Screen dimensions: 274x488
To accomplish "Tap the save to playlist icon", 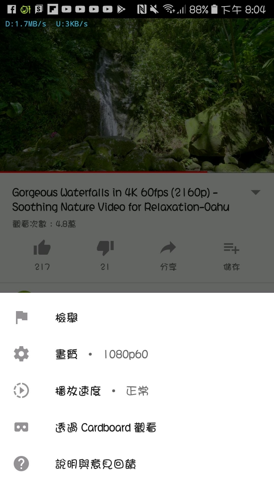I will pos(231,248).
